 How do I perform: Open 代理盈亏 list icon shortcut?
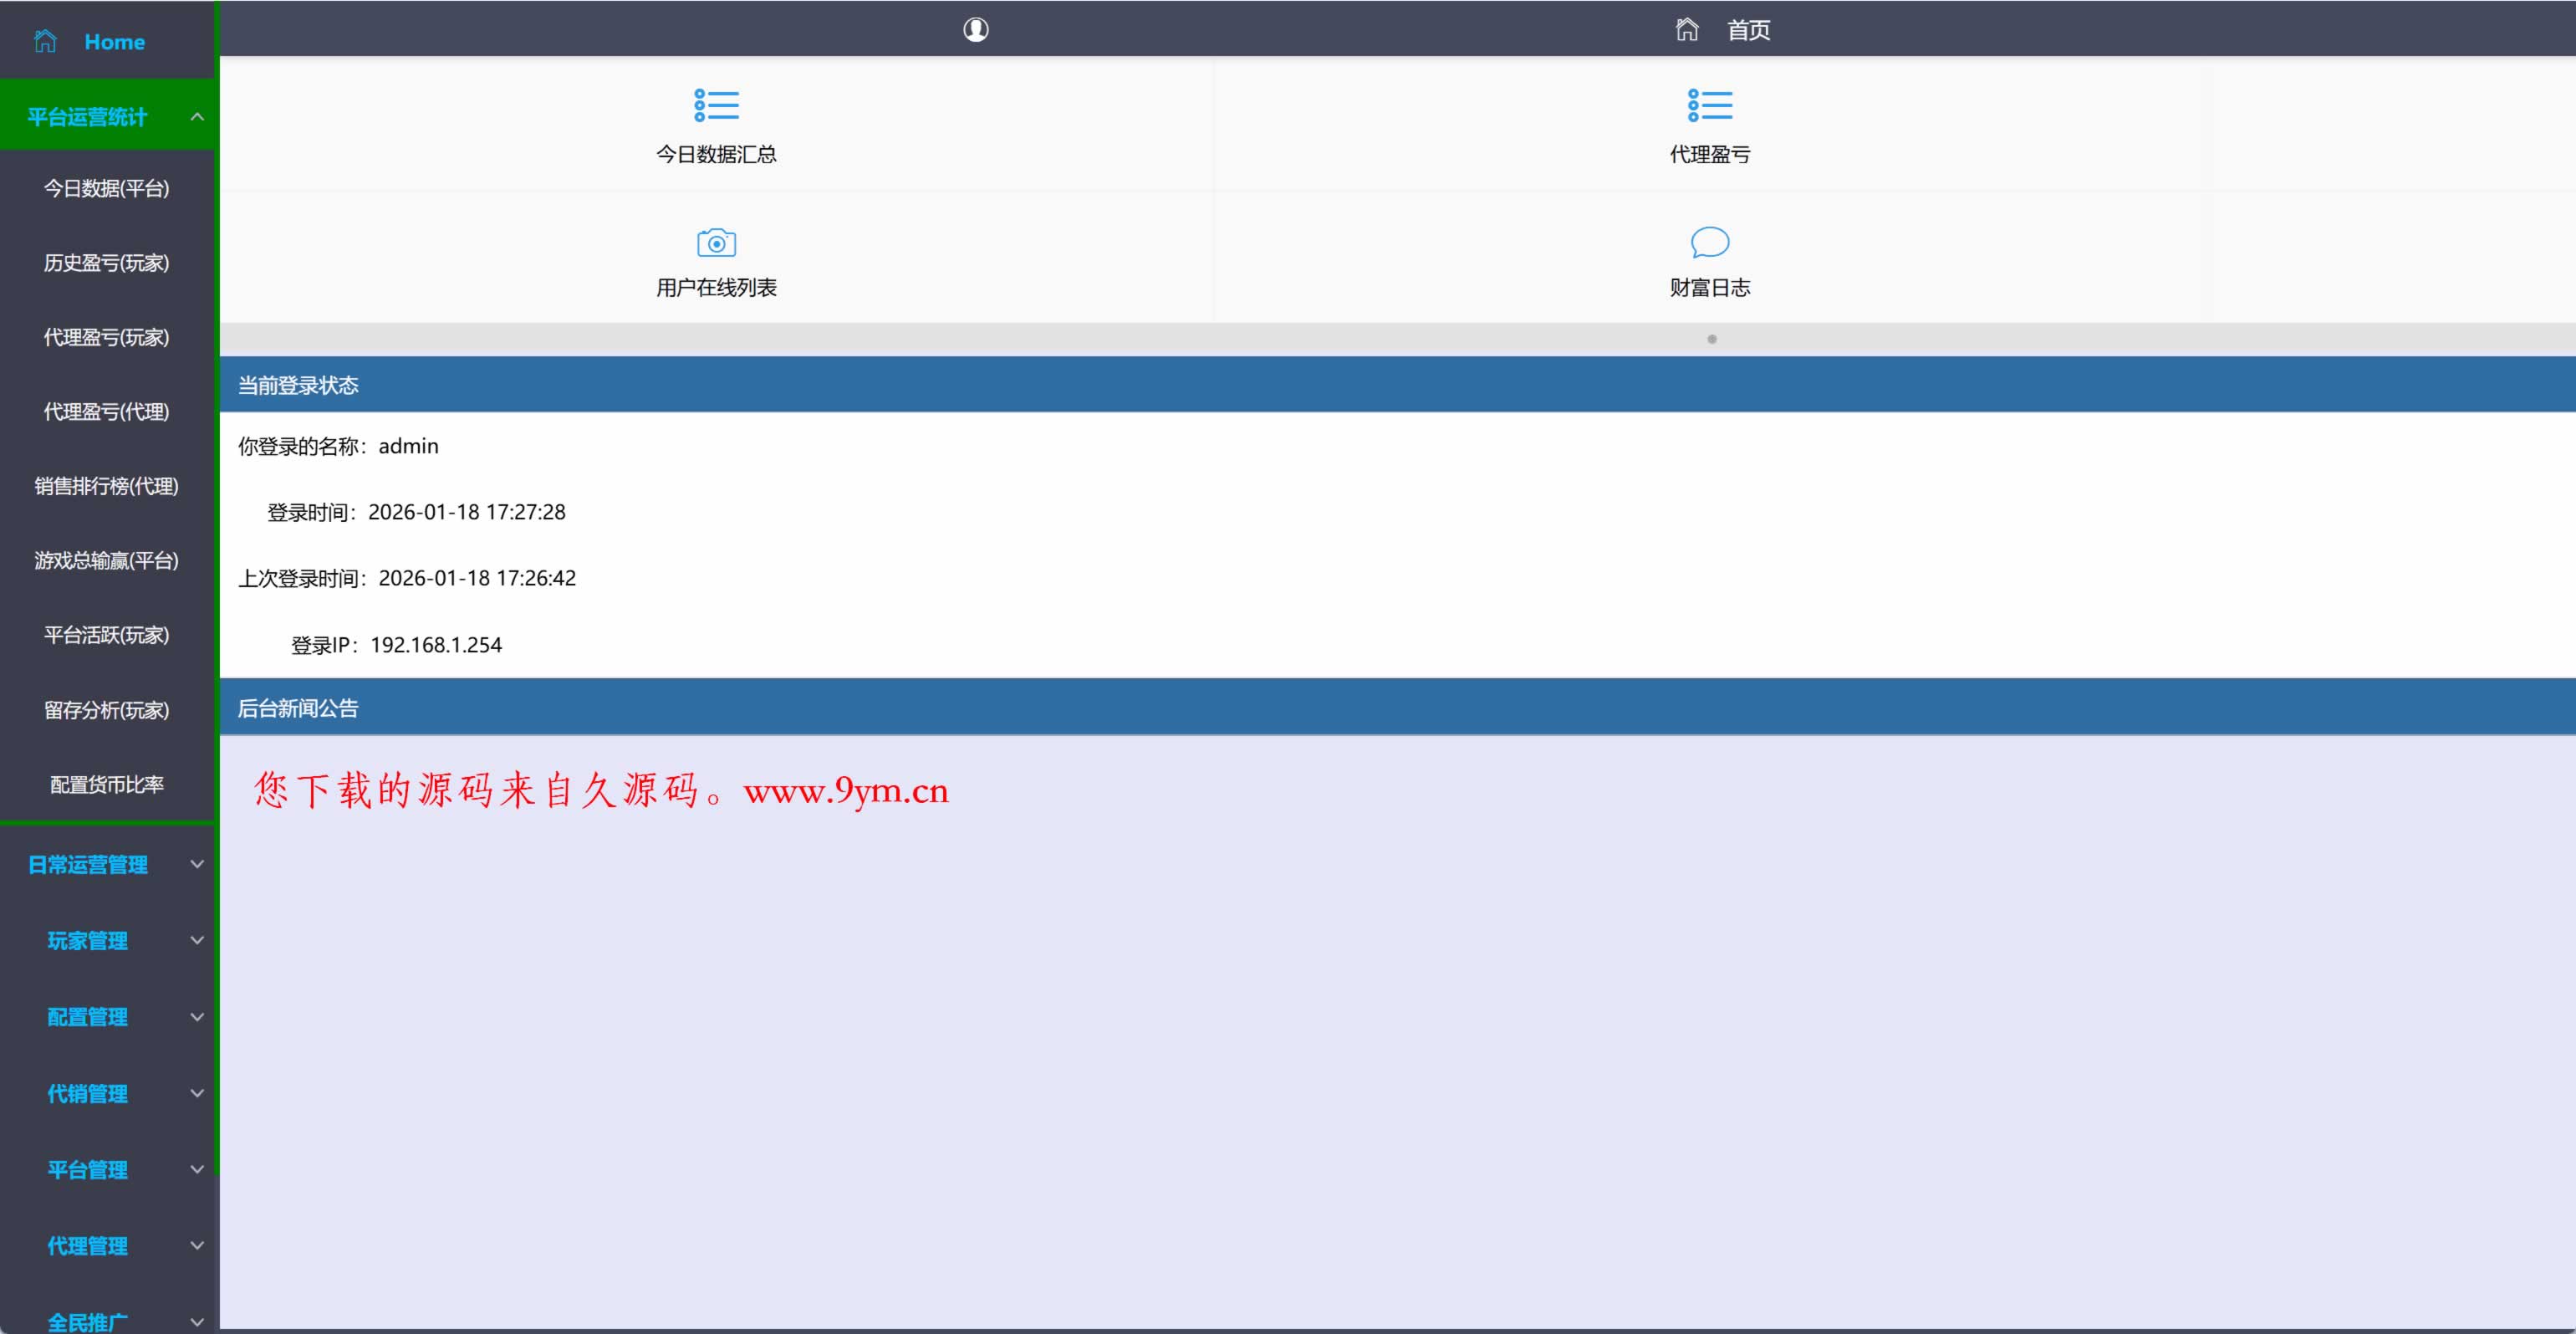point(1709,105)
